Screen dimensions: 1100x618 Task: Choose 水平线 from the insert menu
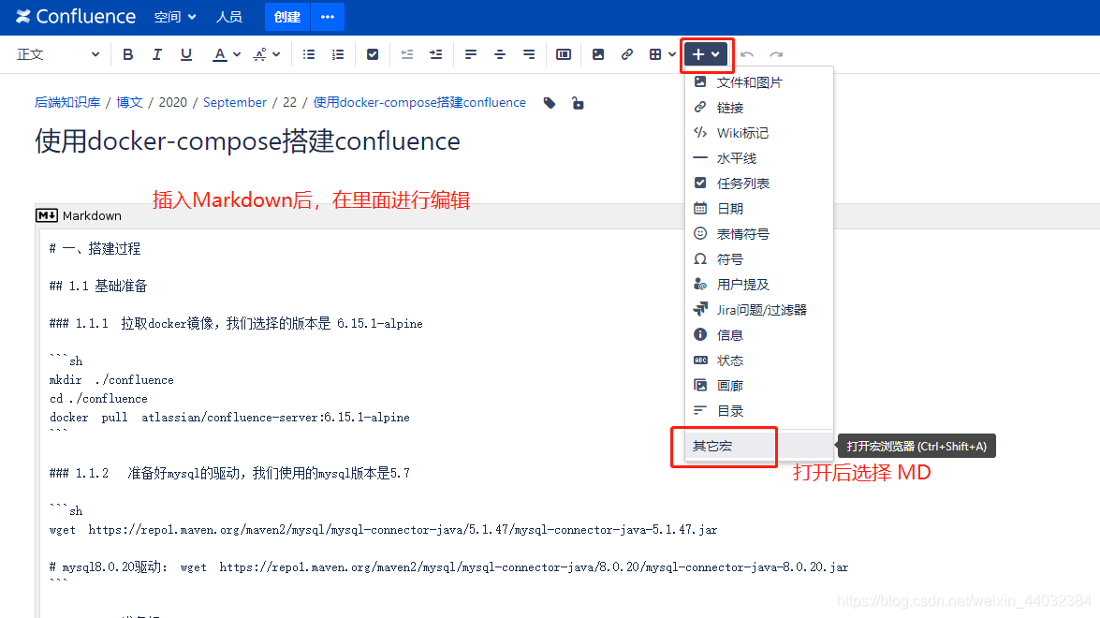(759, 158)
